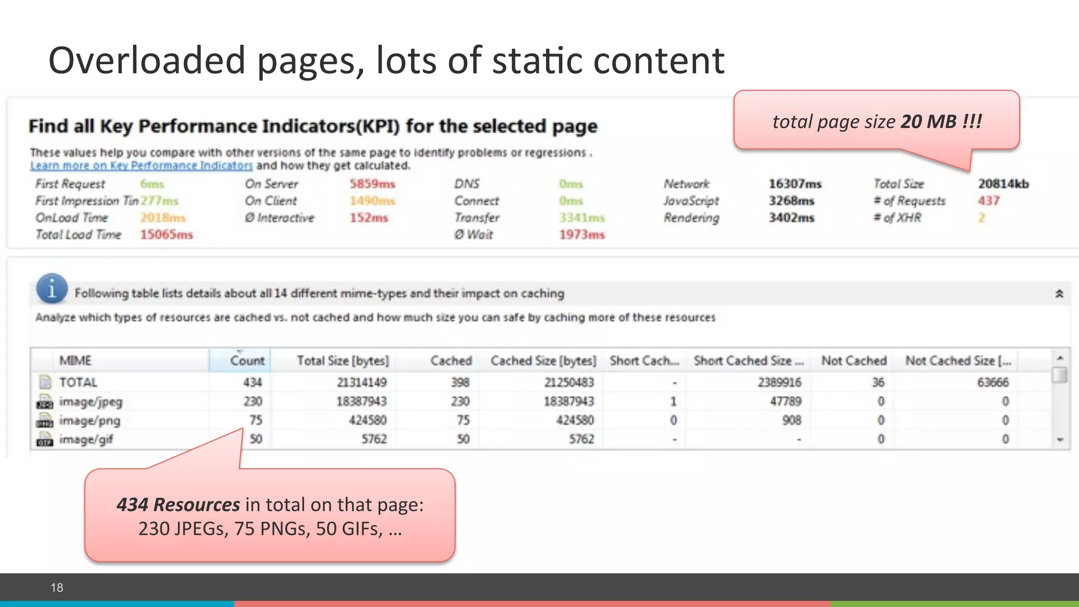Click Wait value 1973ms

pyautogui.click(x=582, y=234)
